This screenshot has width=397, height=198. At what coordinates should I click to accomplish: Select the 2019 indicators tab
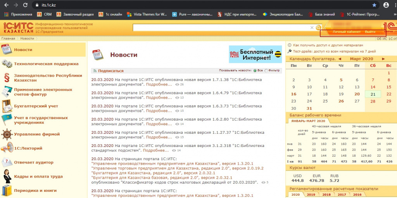pos(311,195)
